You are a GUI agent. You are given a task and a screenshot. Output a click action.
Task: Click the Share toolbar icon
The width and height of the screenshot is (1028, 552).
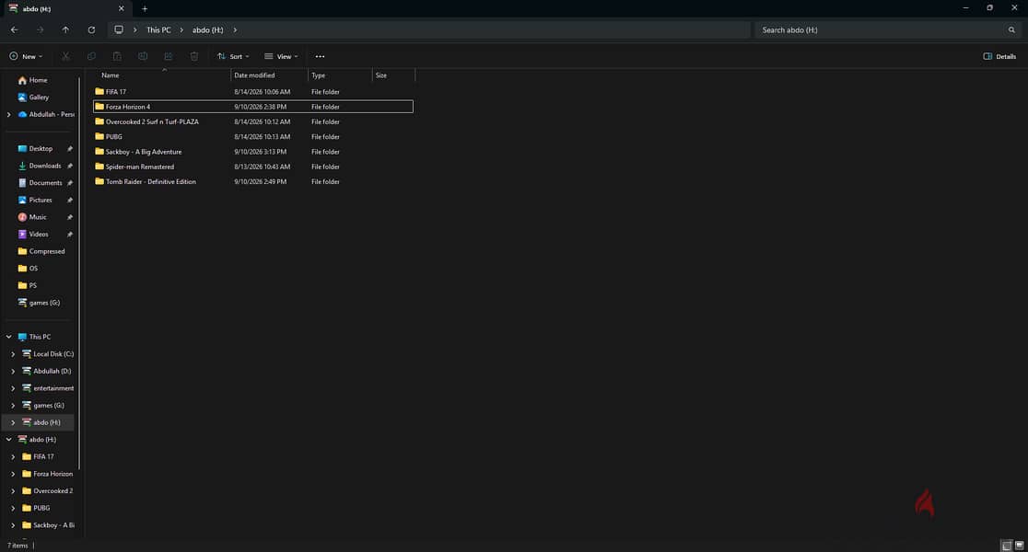coord(169,56)
